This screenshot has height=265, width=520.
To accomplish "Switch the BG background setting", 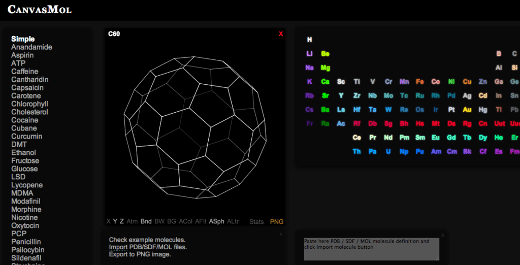I will click(x=172, y=221).
